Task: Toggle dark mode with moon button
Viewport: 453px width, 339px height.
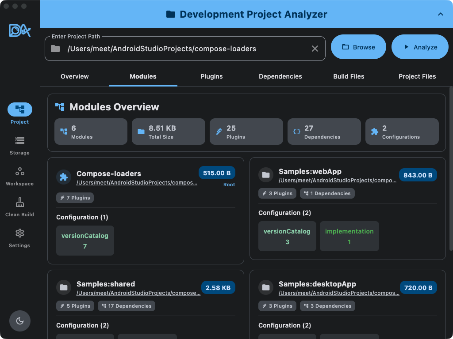Action: pyautogui.click(x=19, y=321)
